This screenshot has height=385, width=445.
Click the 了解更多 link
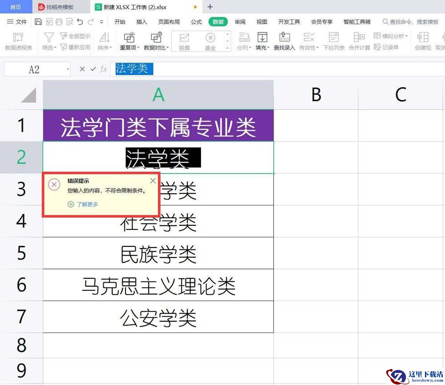(83, 204)
